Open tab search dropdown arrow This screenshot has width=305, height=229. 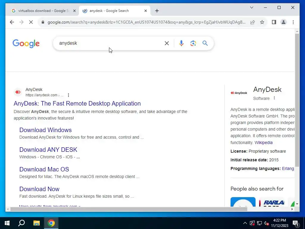pyautogui.click(x=251, y=7)
